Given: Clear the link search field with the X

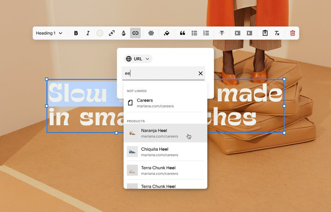Looking at the screenshot, I should (200, 73).
